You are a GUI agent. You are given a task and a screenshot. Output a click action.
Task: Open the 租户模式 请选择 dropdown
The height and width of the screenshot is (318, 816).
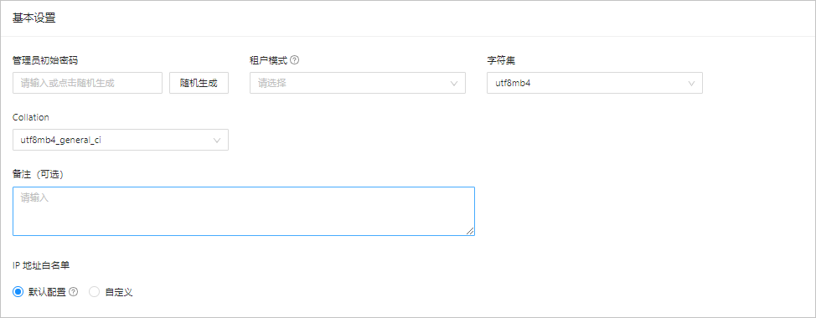[x=358, y=83]
